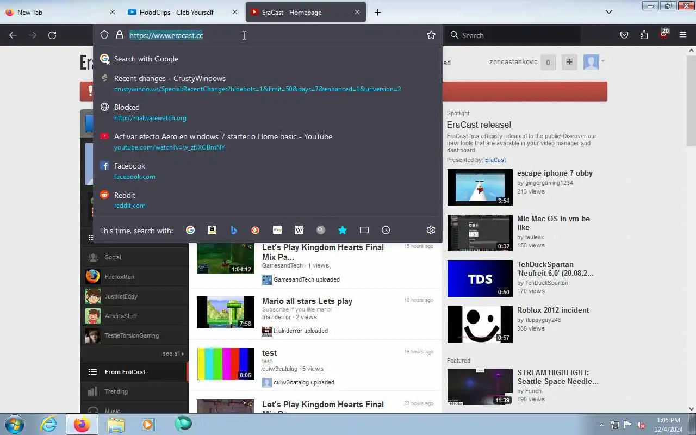Open the Extensions puzzle icon
This screenshot has height=435, width=696.
coord(644,35)
